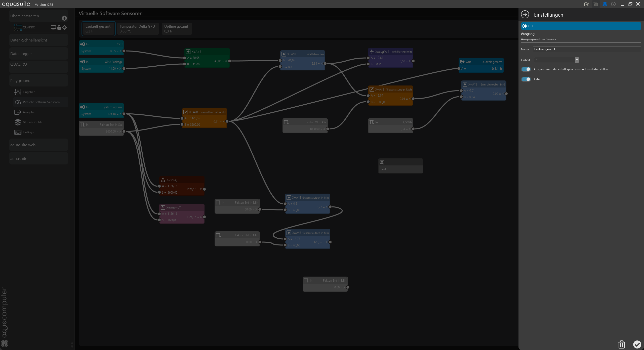Add overview page with plus icon
644x350 pixels.
tap(64, 18)
